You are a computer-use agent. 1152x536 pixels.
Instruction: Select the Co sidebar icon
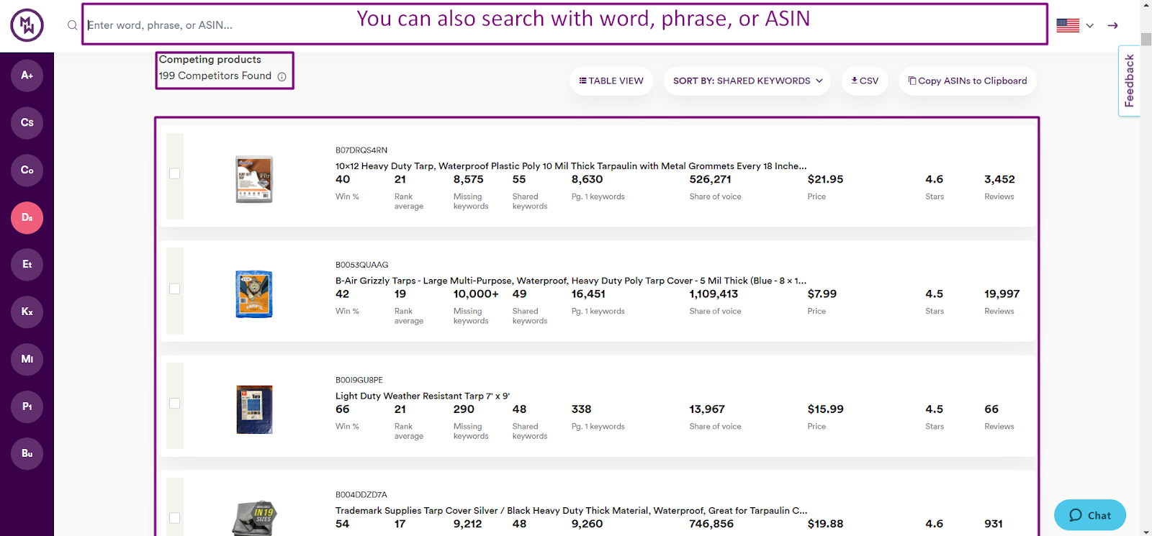27,171
